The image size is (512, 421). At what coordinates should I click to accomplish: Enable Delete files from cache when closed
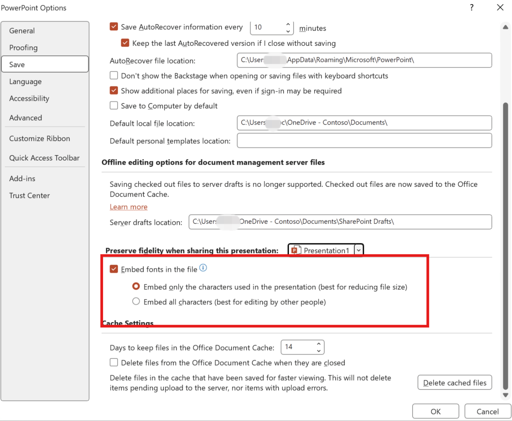point(114,362)
